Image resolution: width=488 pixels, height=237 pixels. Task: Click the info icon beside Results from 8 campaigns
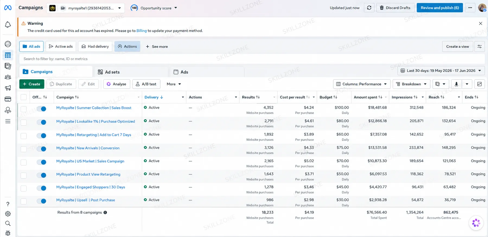(105, 213)
